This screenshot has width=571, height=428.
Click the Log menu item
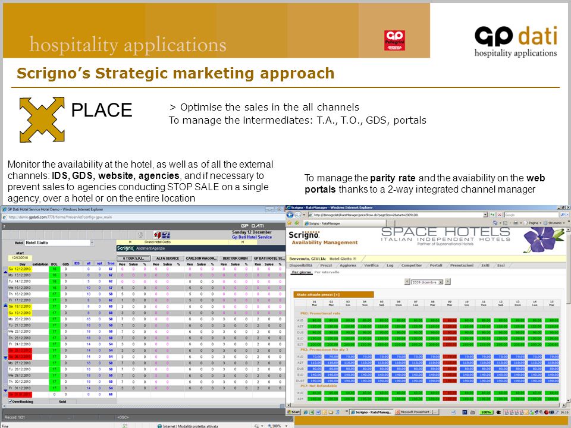[x=390, y=265]
